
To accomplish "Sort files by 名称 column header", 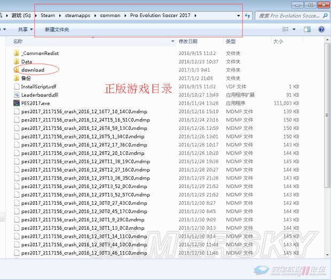I will coord(19,41).
